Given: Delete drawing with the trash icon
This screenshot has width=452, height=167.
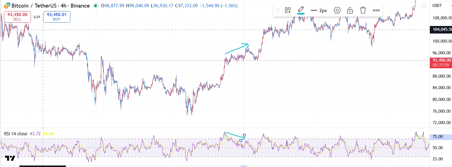Looking at the screenshot, I should [363, 10].
